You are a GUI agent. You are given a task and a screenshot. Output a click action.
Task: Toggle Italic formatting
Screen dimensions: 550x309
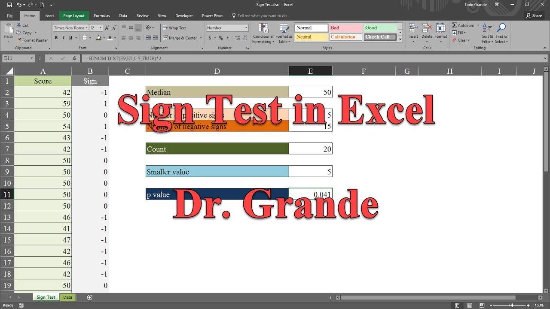click(64, 38)
